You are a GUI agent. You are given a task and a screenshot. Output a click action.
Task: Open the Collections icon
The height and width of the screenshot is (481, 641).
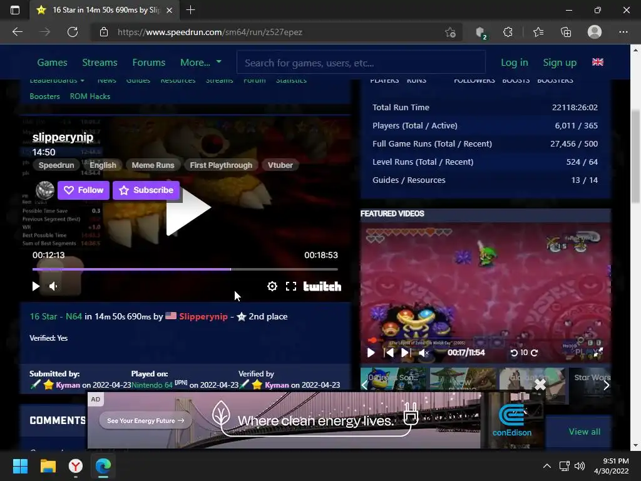[566, 32]
